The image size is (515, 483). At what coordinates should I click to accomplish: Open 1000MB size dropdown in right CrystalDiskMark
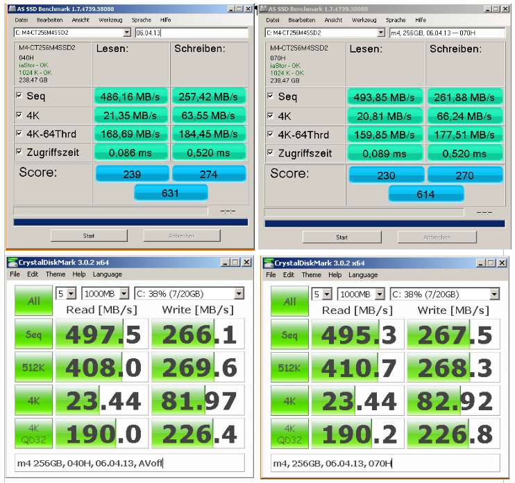tap(380, 294)
